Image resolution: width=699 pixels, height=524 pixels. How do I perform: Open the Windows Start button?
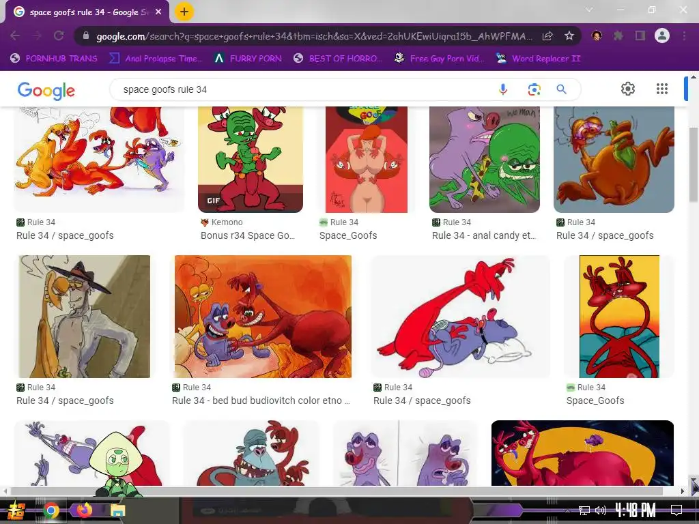[17, 510]
